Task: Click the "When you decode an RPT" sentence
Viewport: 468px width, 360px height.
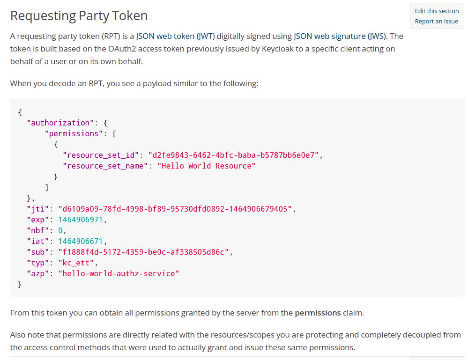Action: point(134,84)
